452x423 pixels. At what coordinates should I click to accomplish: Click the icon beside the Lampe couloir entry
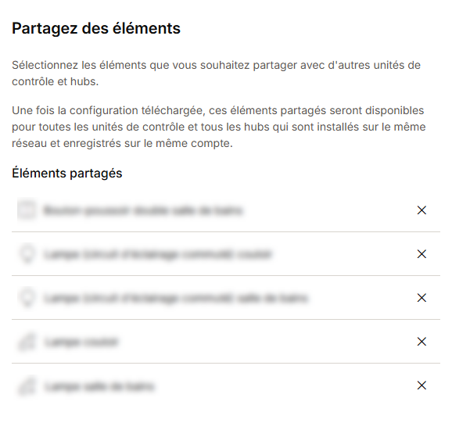click(x=27, y=342)
